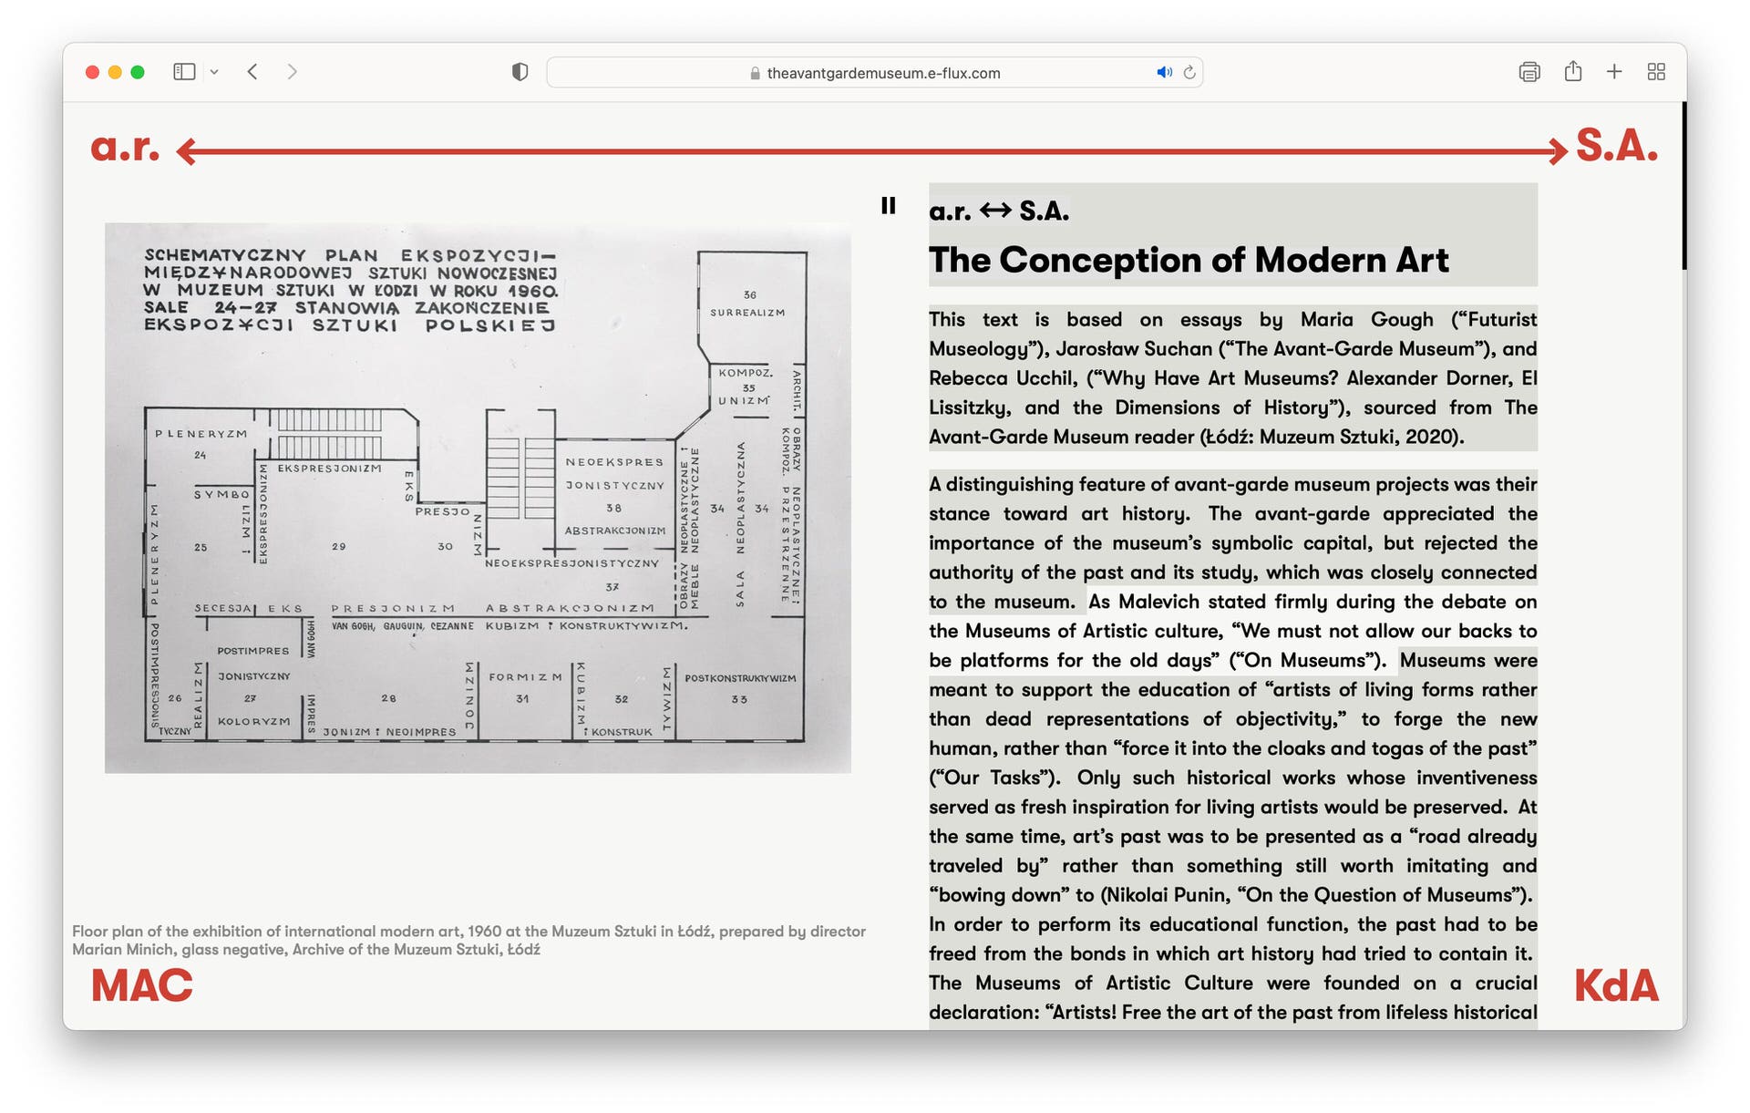
Task: Navigate to the S.A. section
Action: pyautogui.click(x=1616, y=146)
